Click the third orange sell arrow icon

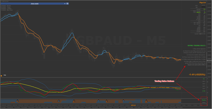point(107,101)
